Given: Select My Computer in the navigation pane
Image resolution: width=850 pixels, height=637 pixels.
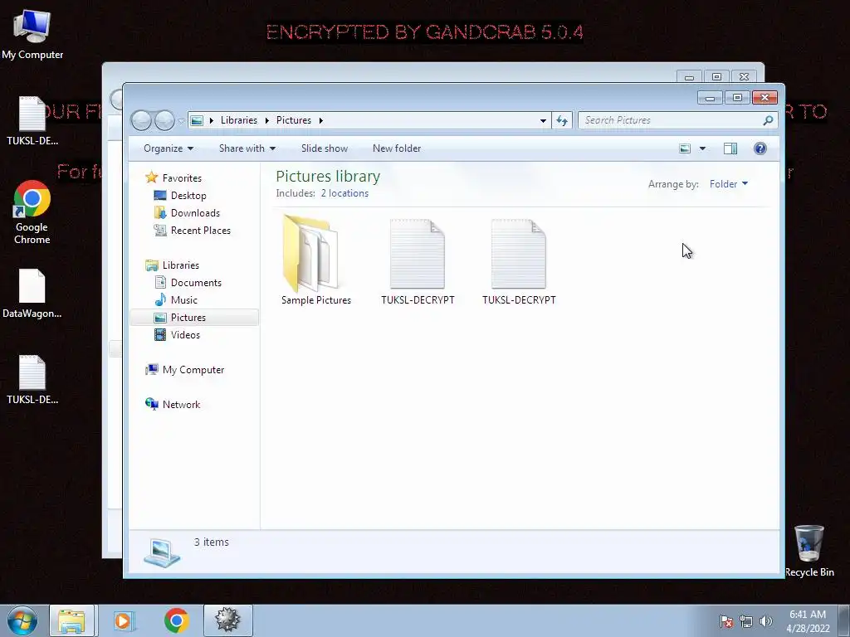Looking at the screenshot, I should 193,369.
